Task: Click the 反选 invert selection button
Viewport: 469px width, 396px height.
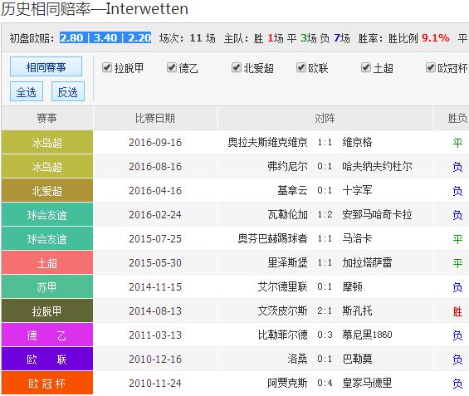Action: (68, 91)
